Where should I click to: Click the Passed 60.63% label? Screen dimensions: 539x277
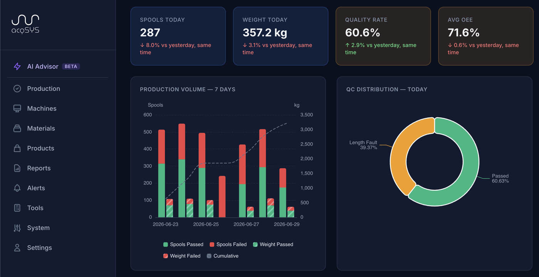click(500, 179)
